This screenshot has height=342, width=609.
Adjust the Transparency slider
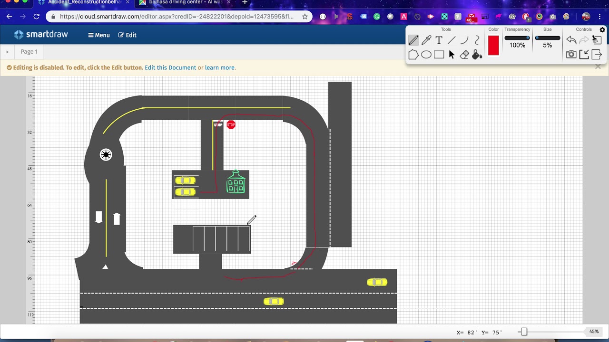coord(517,38)
